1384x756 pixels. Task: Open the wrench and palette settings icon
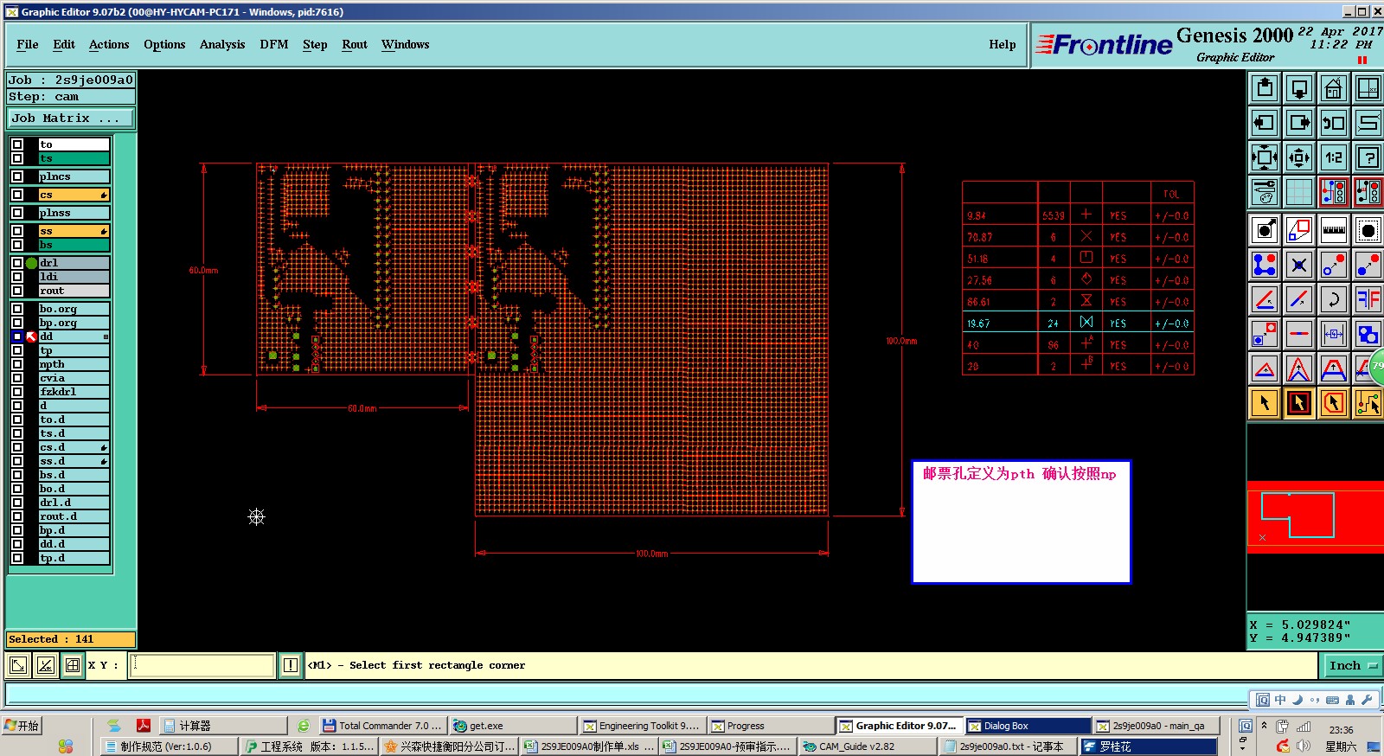click(x=1265, y=192)
